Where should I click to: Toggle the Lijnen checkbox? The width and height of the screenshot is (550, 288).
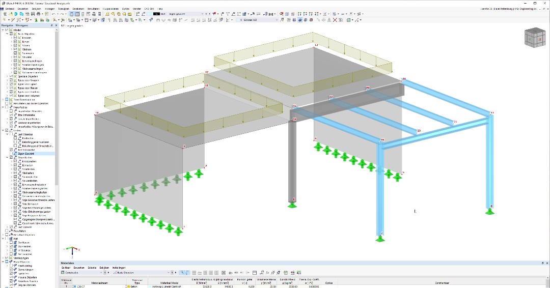(15, 41)
